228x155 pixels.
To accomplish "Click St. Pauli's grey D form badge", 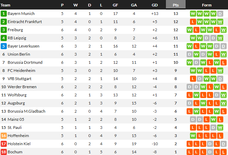I will pos(213,128).
